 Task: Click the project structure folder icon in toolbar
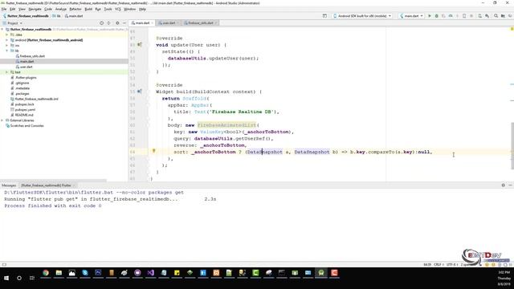(x=503, y=16)
